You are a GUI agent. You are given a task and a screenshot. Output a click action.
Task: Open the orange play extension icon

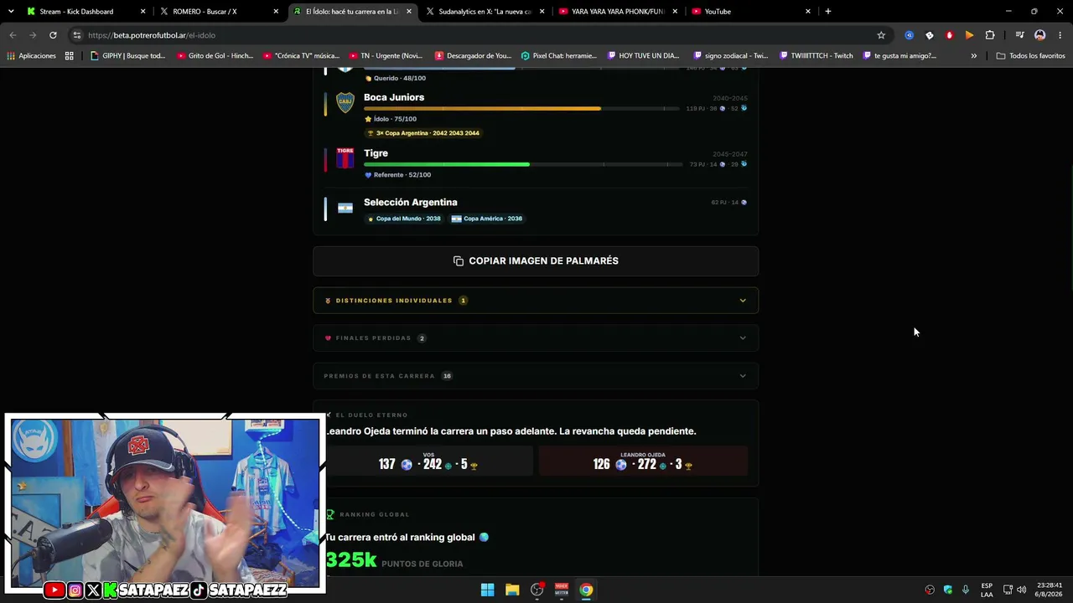coord(970,35)
